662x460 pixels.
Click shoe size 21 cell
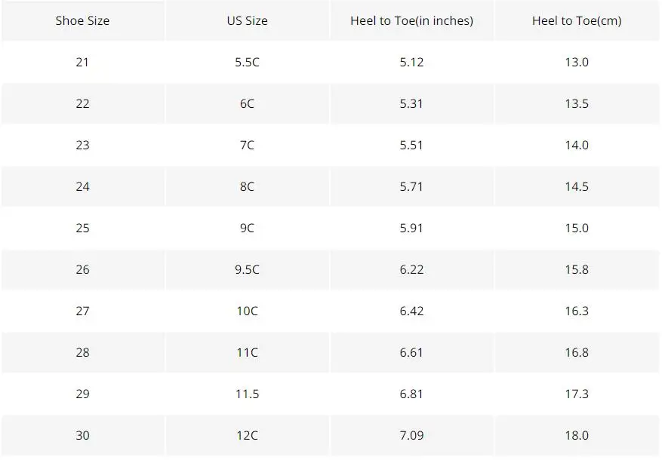pos(82,62)
